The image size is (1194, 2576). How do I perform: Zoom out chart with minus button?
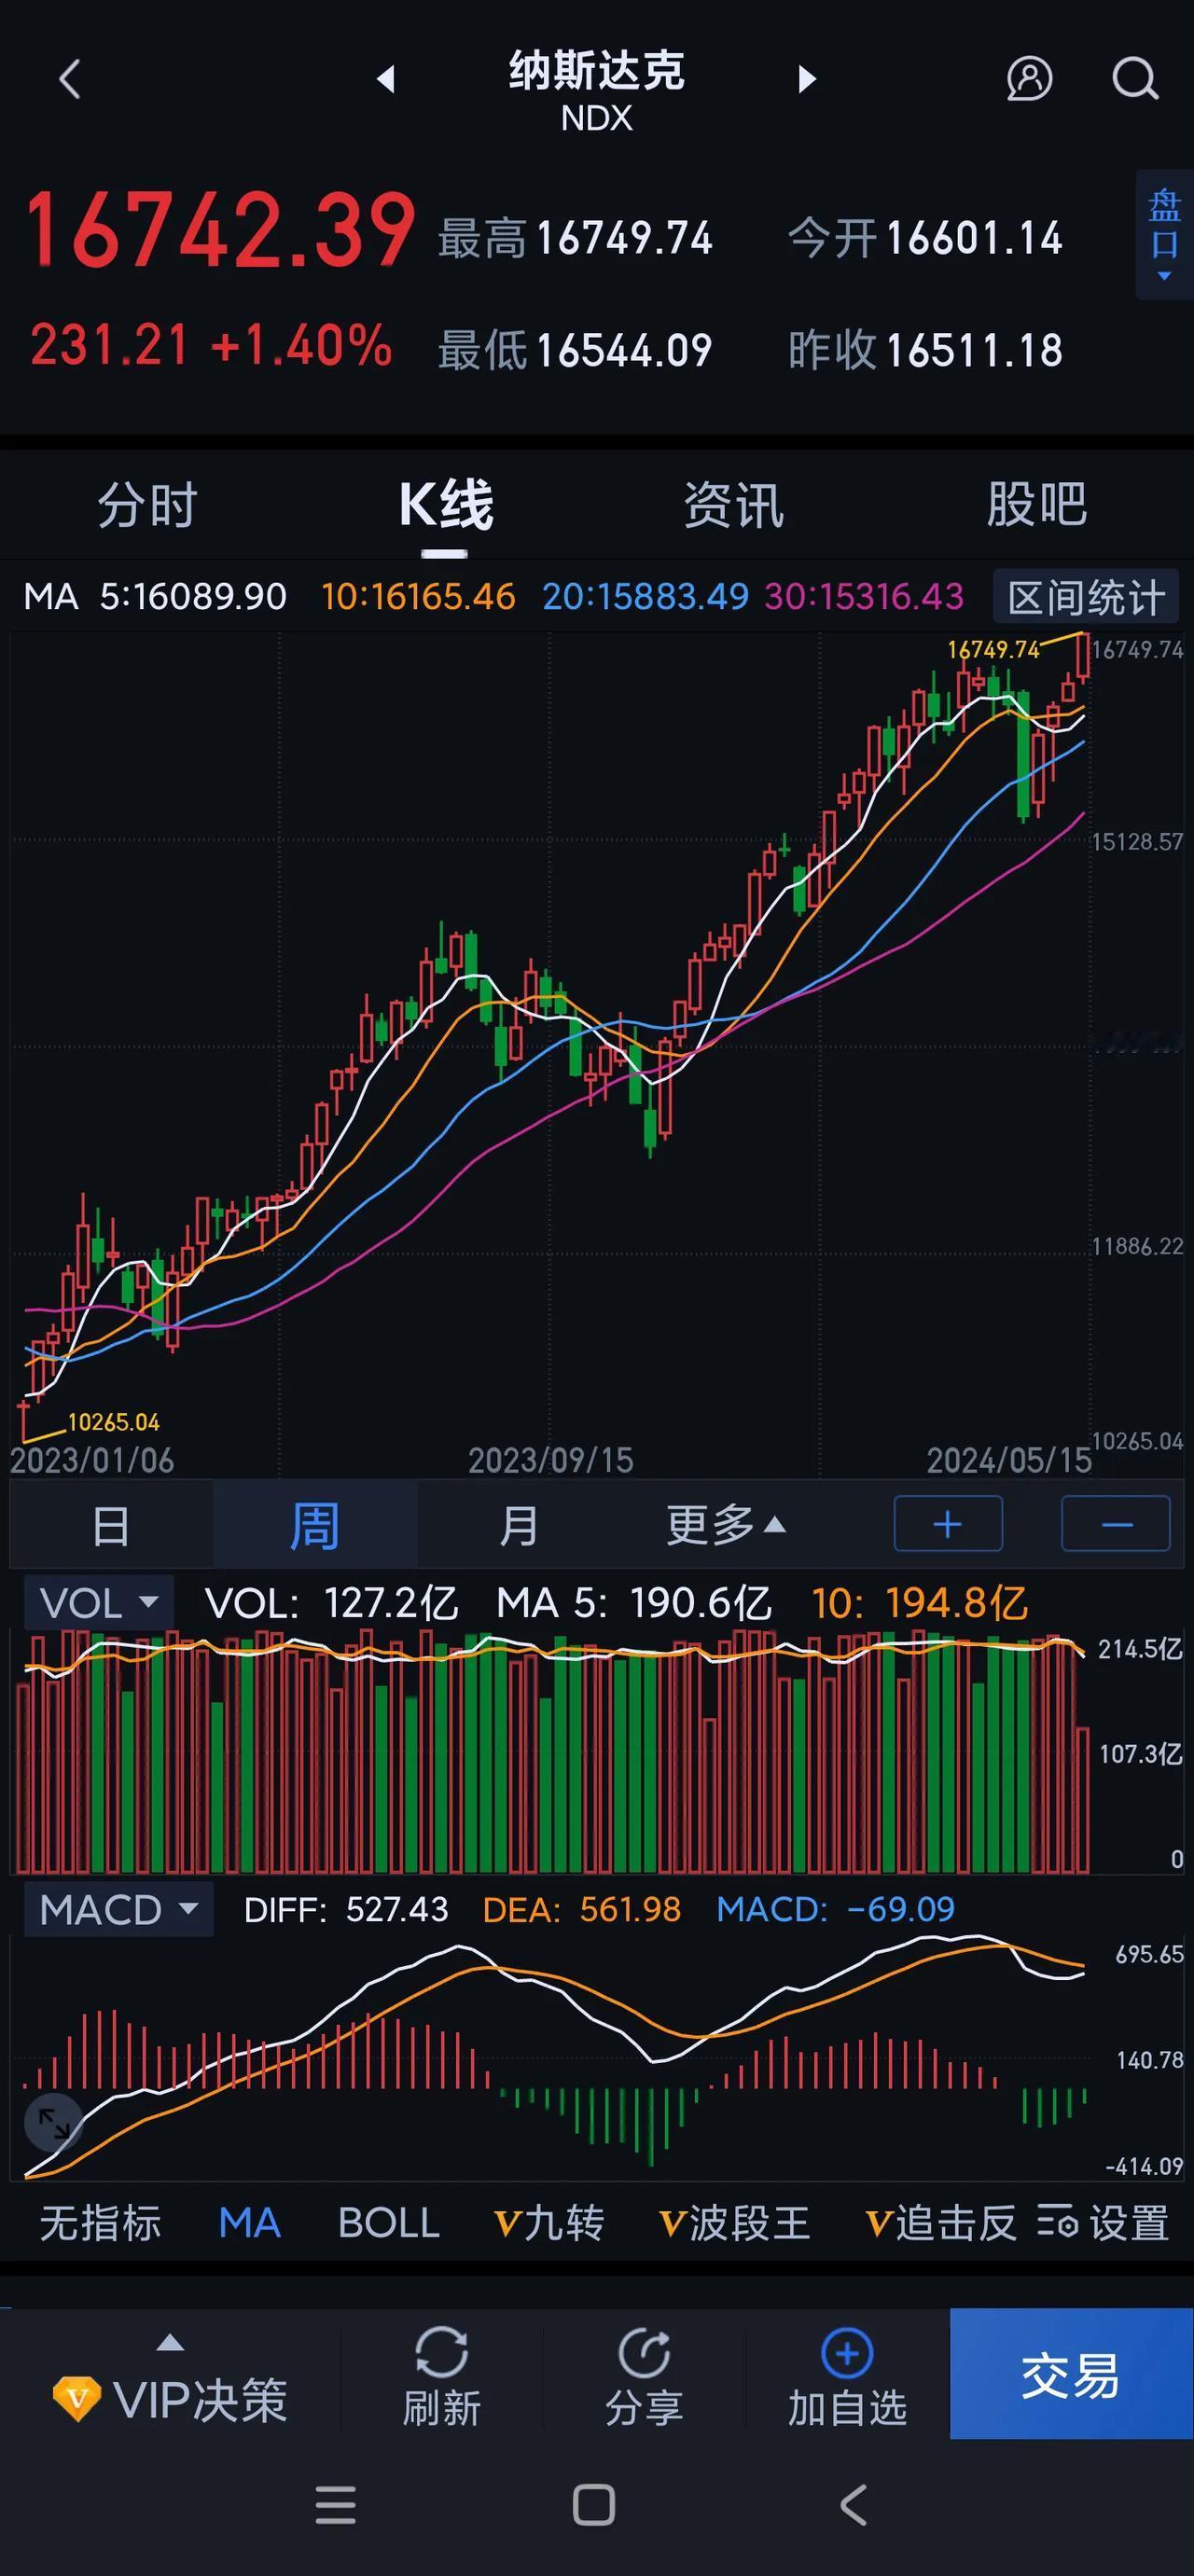pyautogui.click(x=1116, y=1524)
